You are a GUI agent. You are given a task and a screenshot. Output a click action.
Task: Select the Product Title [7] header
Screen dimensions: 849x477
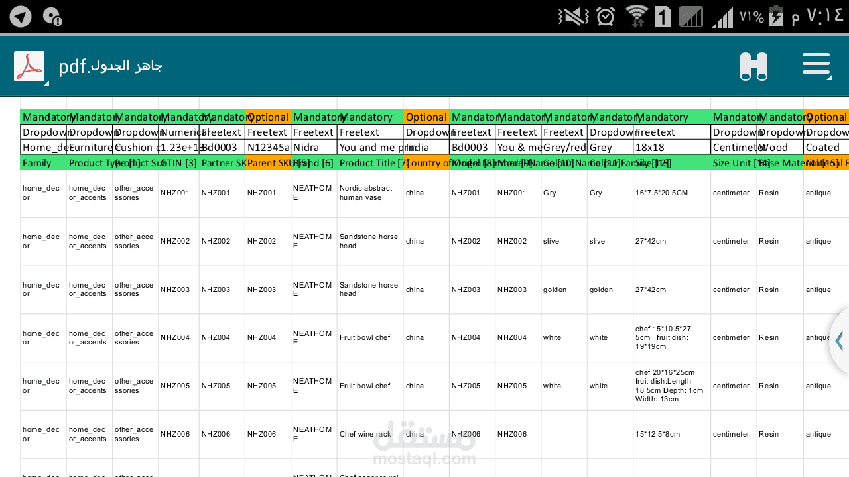[x=370, y=163]
